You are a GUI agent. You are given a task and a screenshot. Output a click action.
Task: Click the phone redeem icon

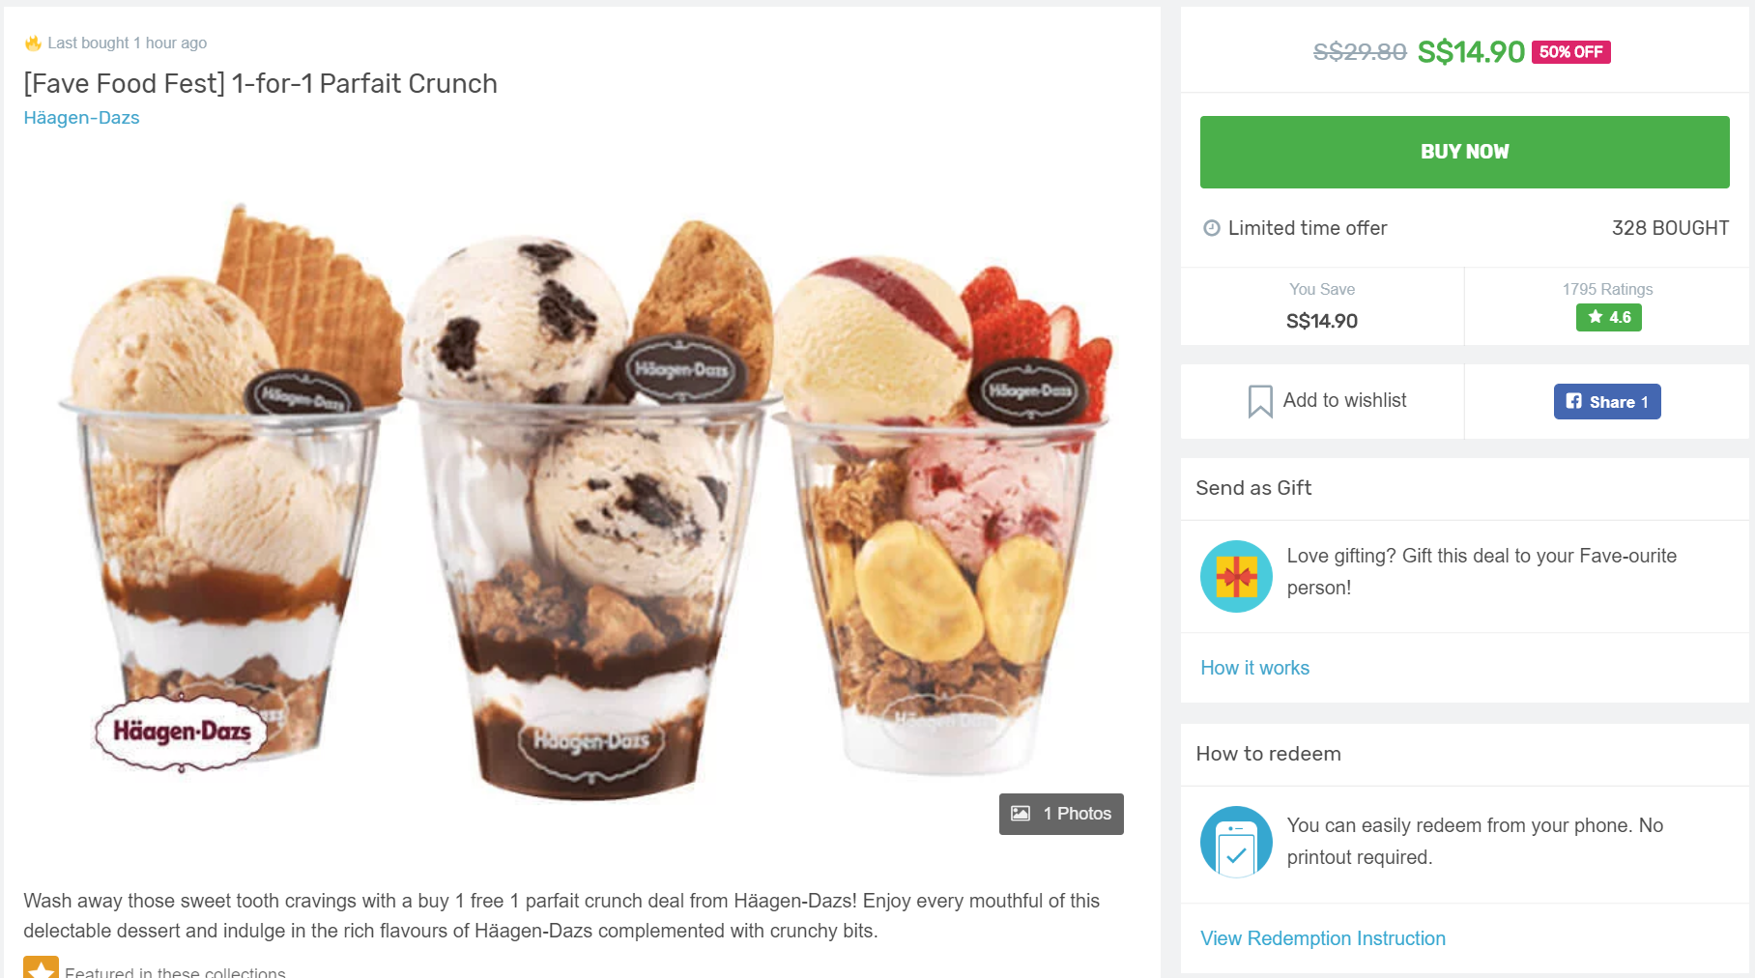(x=1236, y=842)
